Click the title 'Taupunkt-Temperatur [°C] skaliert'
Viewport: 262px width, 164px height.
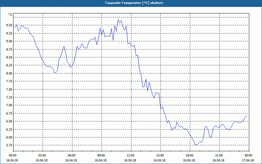tap(134, 3)
